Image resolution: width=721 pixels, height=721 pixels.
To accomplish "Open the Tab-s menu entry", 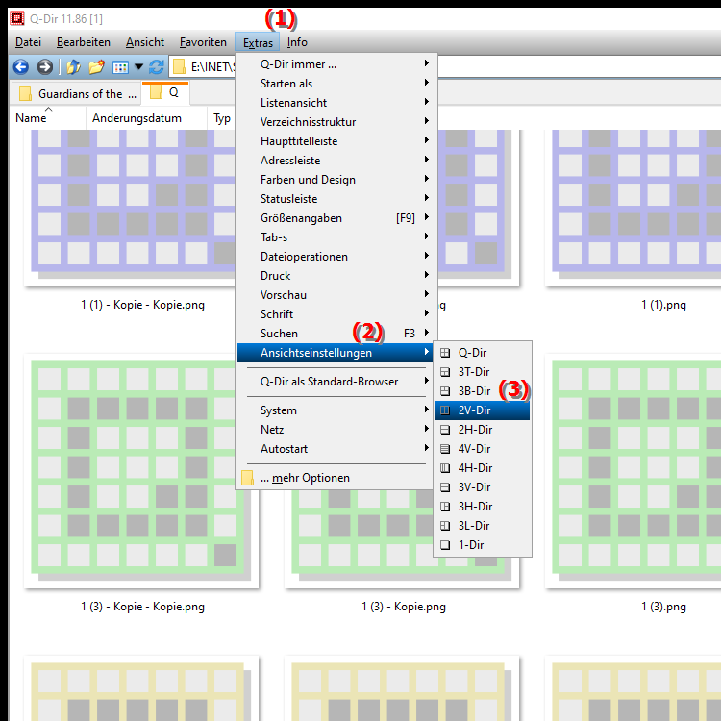I will click(x=336, y=237).
